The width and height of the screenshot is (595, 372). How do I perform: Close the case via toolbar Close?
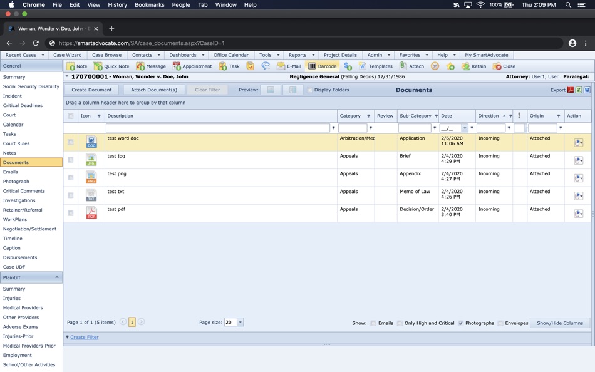[504, 66]
